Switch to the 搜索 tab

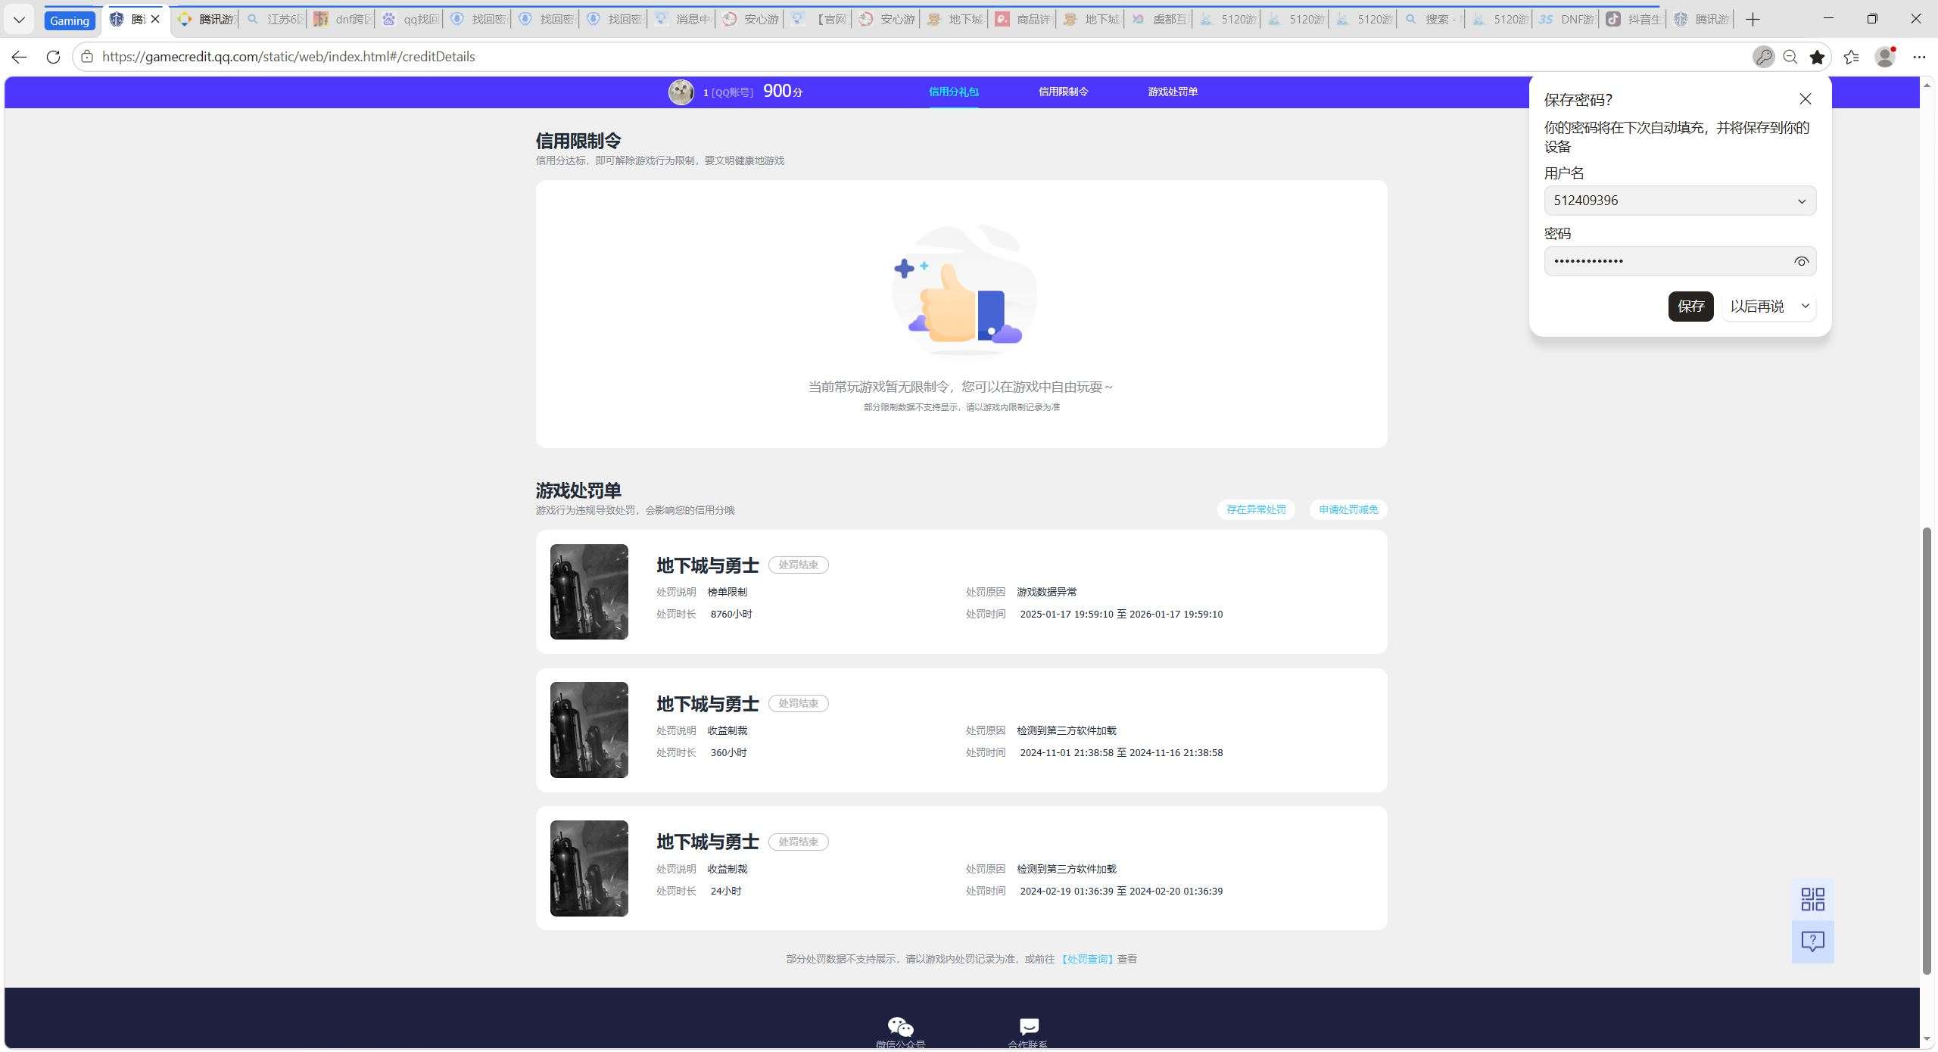click(1434, 20)
